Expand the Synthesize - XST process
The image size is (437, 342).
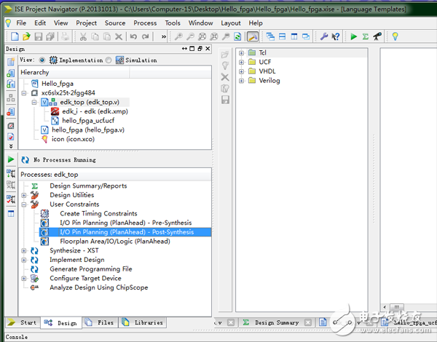[24, 250]
